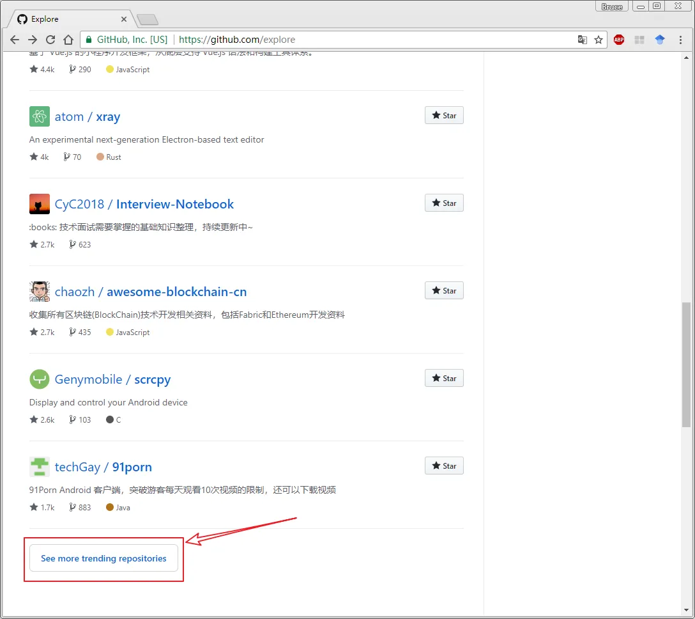Star the chaozh / awesome-blockchain-cn repository
The image size is (695, 619).
click(444, 291)
